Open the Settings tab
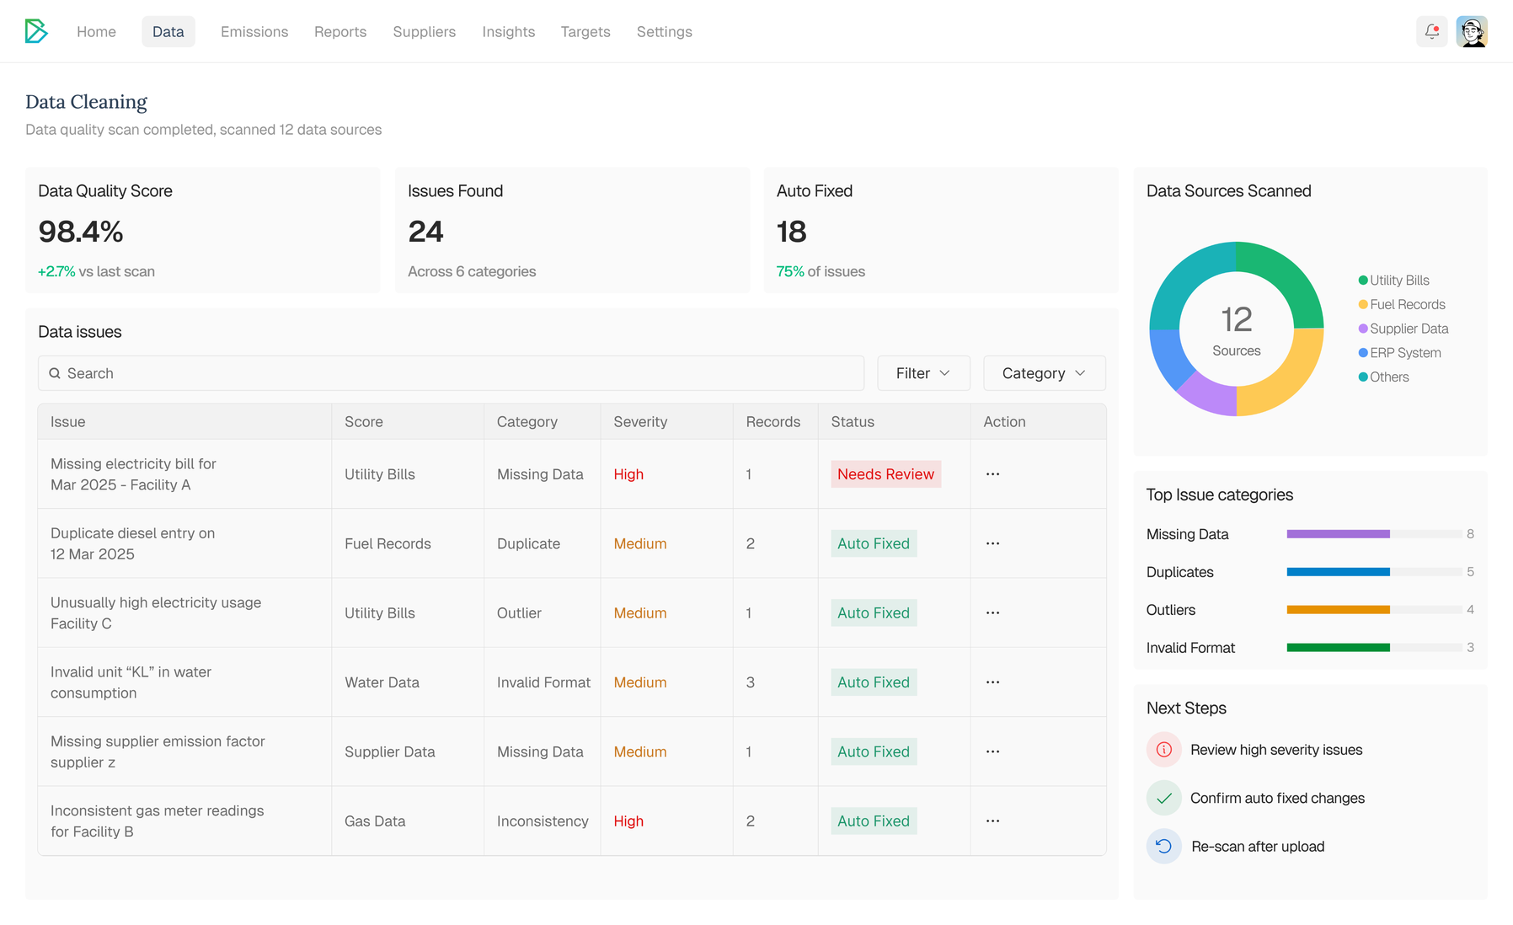Viewport: 1513px width, 925px height. tap(665, 31)
